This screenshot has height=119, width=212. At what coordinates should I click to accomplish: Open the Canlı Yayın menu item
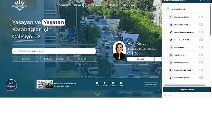click(129, 5)
